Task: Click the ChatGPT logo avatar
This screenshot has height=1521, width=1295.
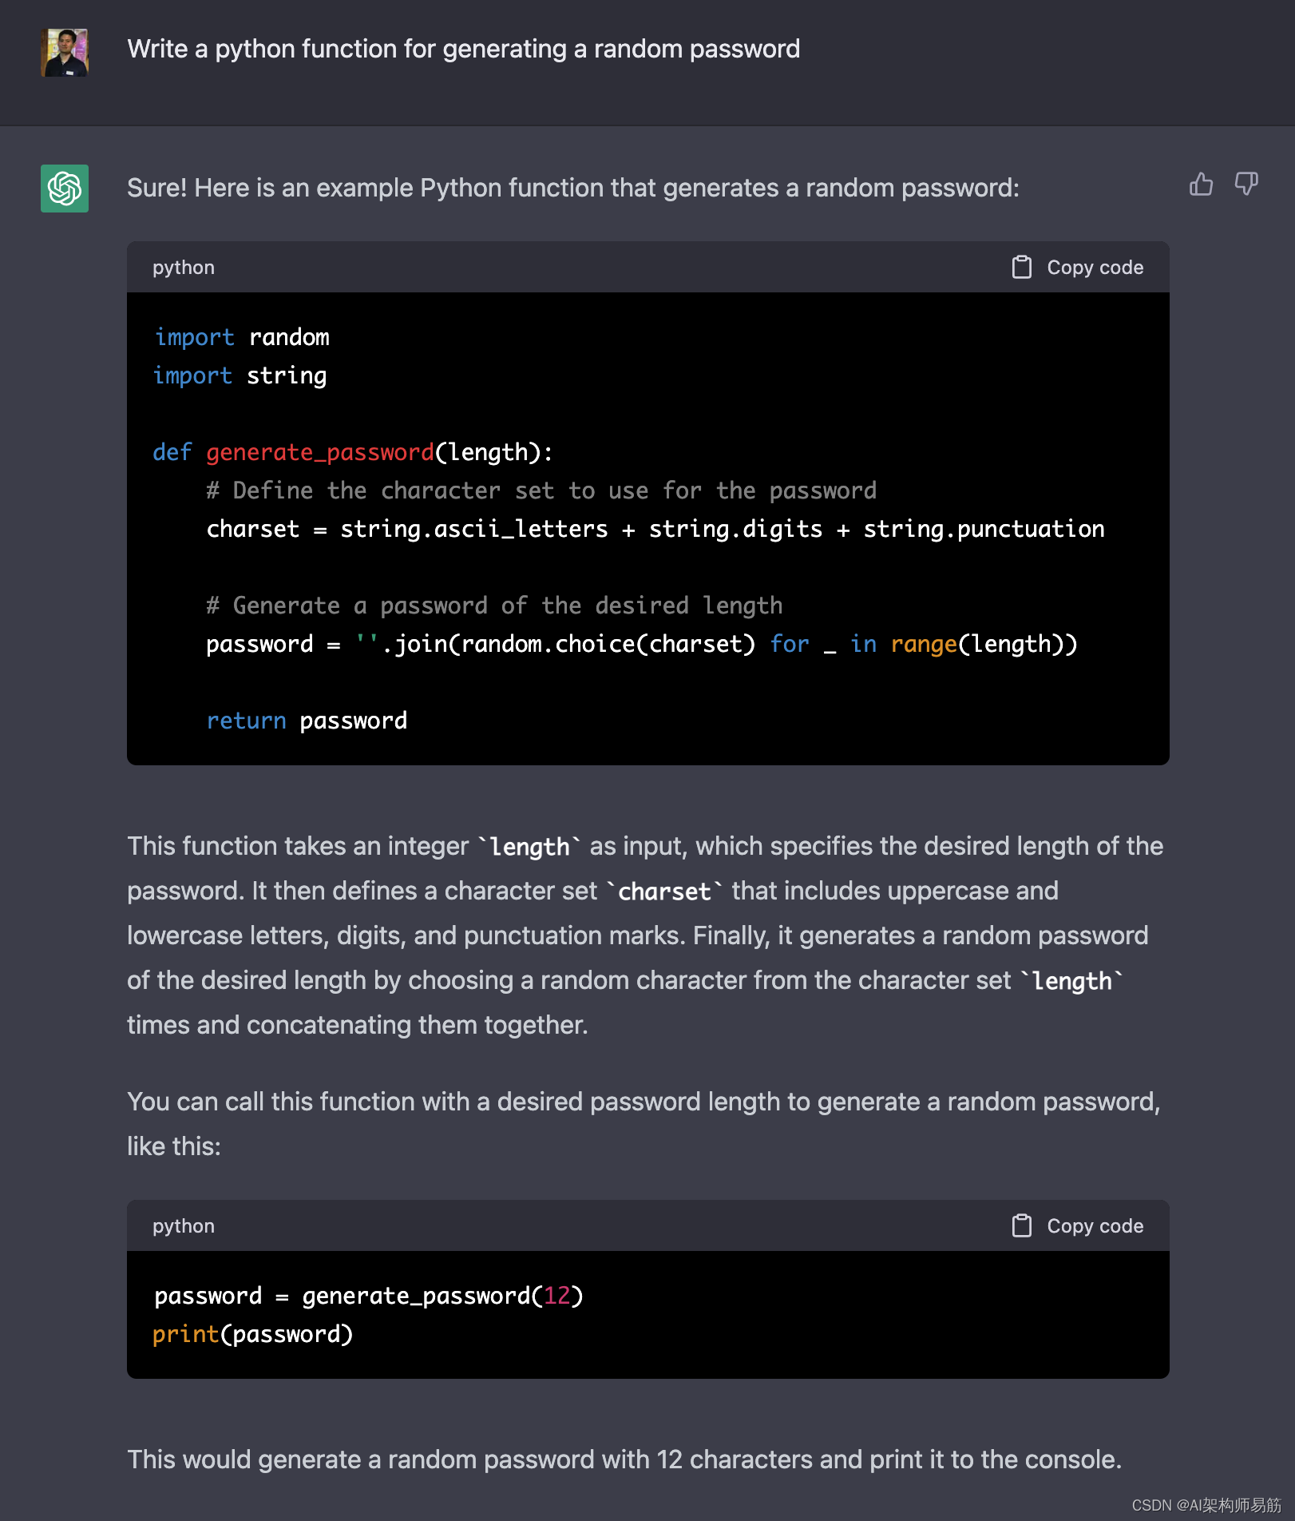Action: pyautogui.click(x=65, y=189)
